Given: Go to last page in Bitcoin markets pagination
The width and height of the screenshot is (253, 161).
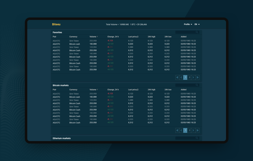Looking at the screenshot, I should (x=197, y=130).
